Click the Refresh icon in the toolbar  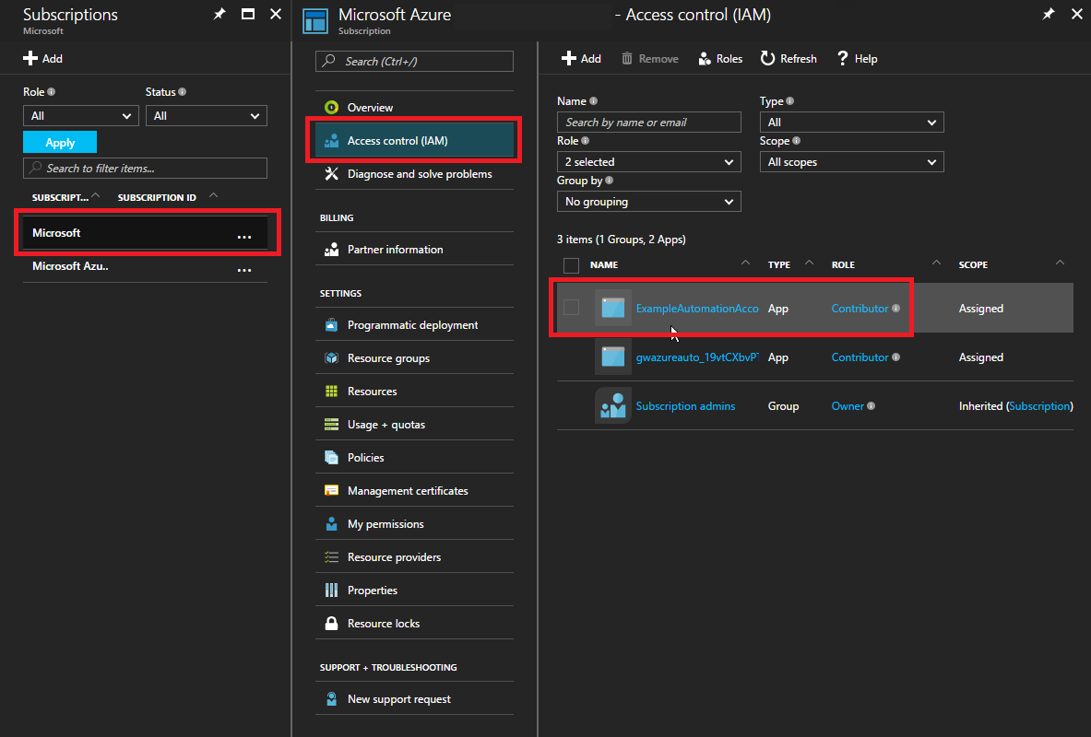(767, 58)
